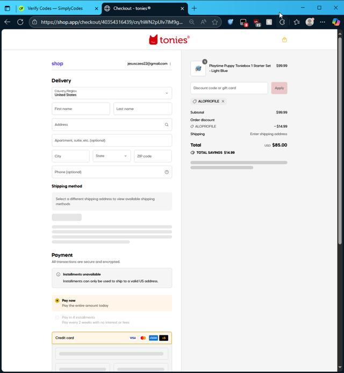Open the gray square extension icon
The image size is (344, 373).
tap(269, 22)
